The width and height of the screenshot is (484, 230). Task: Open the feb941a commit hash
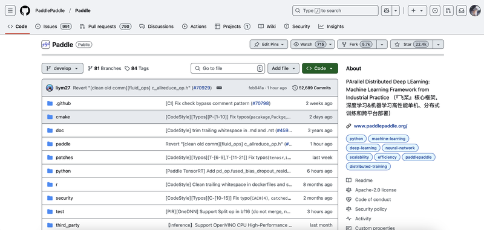(256, 88)
